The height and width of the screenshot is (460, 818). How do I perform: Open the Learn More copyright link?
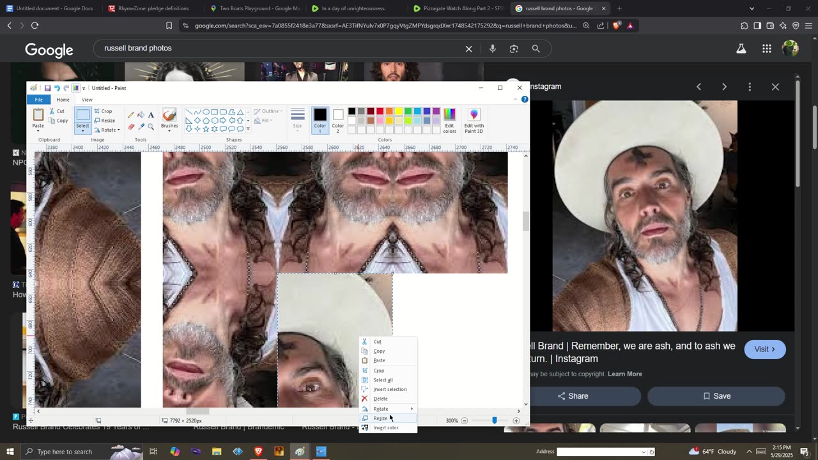click(625, 374)
